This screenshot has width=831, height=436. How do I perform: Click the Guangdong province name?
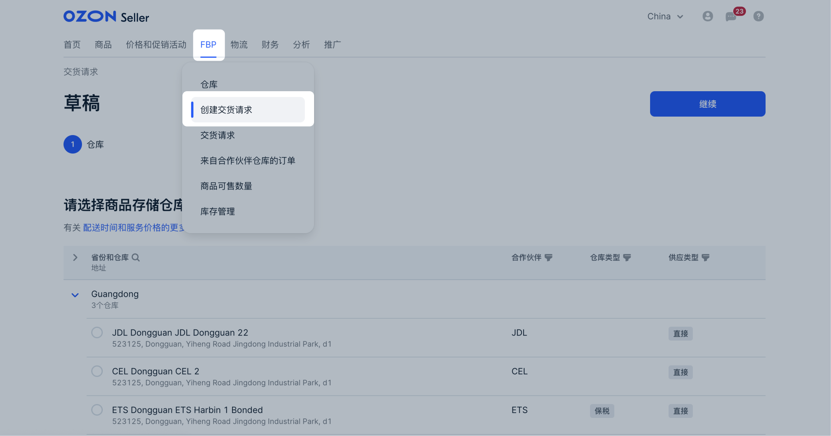(x=115, y=294)
